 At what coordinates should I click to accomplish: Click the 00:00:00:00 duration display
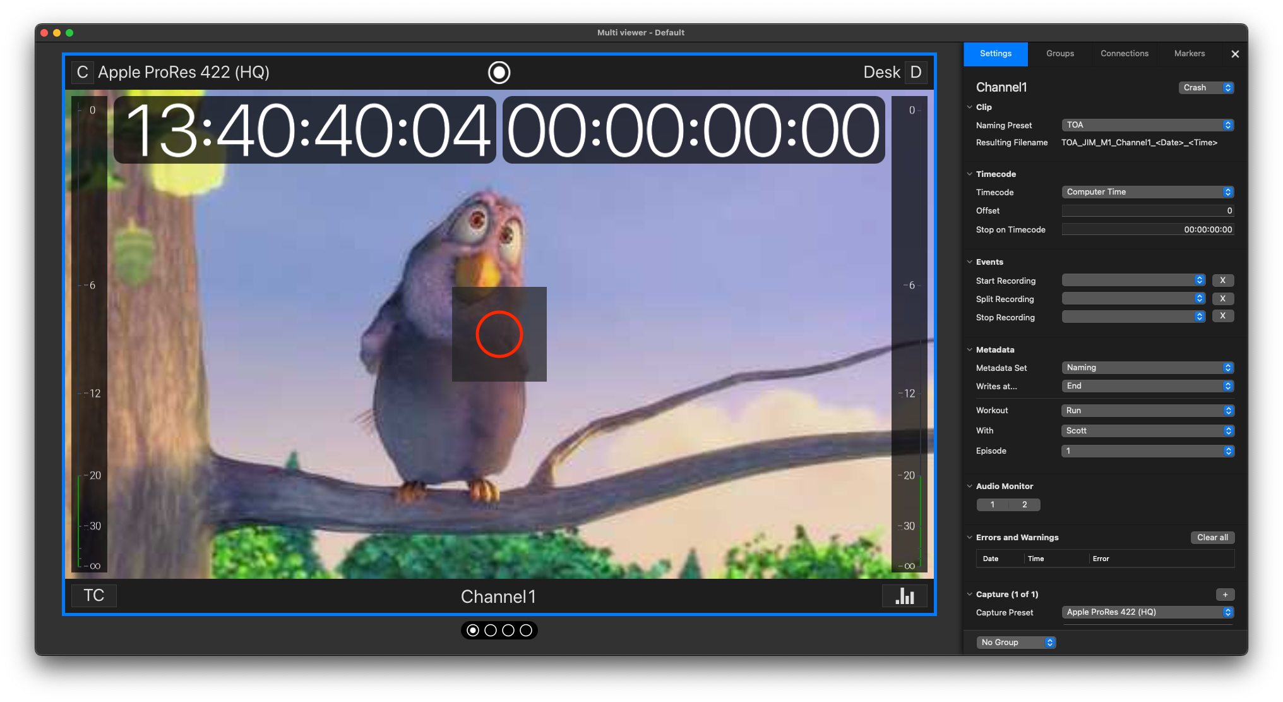(x=693, y=130)
